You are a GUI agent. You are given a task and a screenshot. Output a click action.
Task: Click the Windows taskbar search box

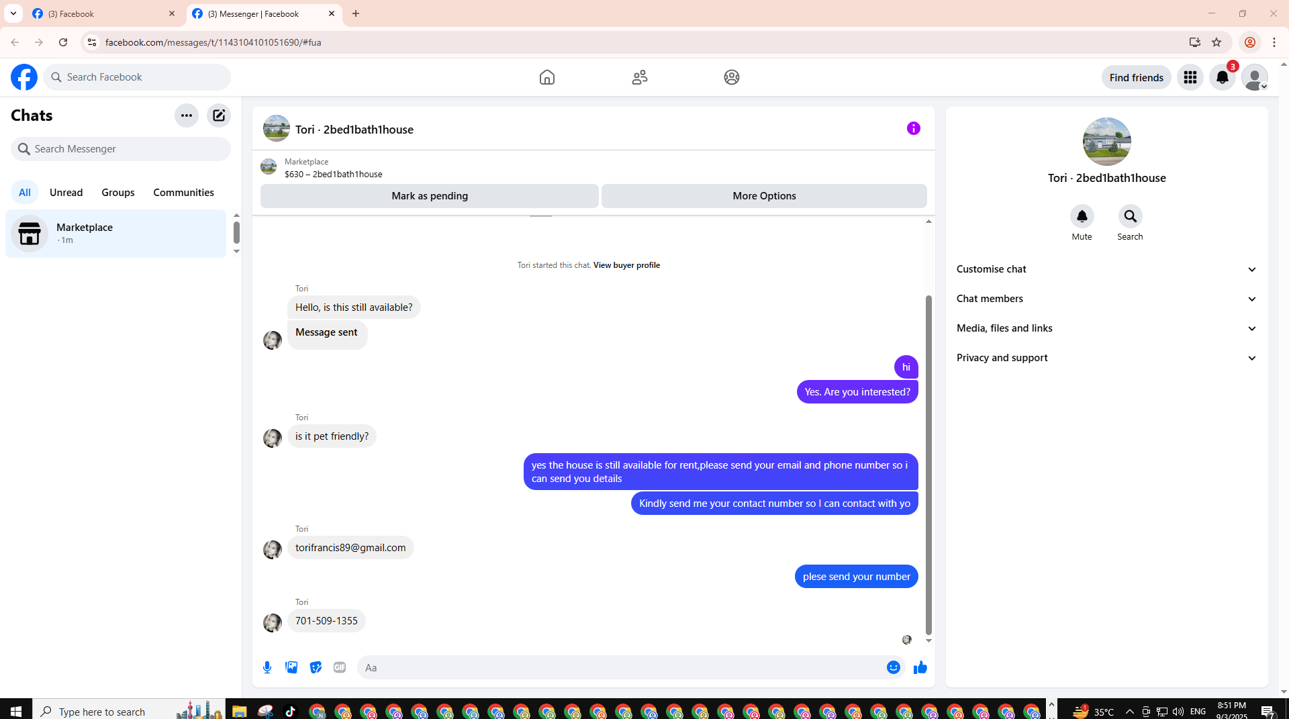128,710
